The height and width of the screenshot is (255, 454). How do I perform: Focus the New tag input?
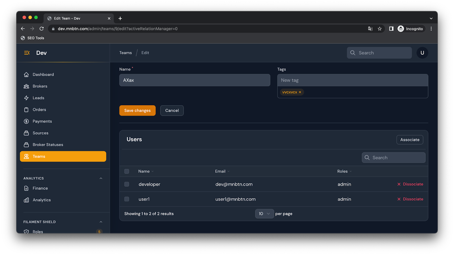coord(352,80)
